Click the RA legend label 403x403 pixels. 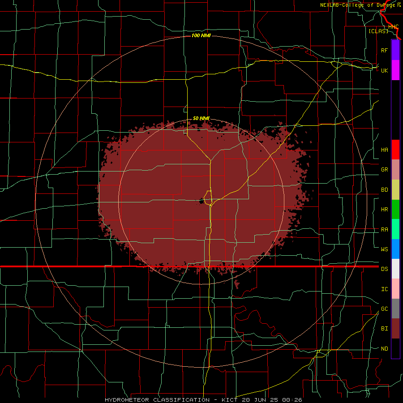click(384, 230)
